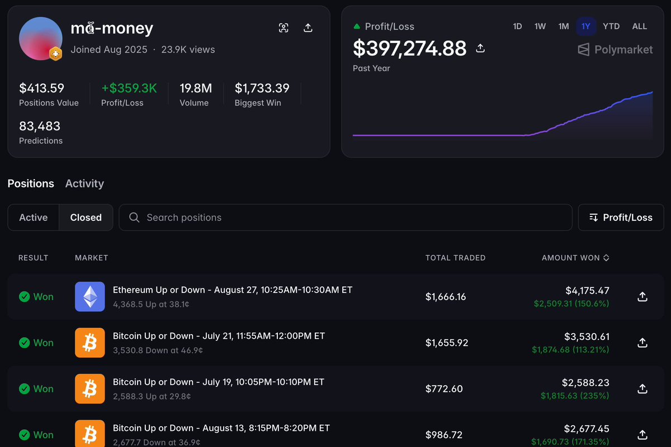Open Ethereum Up or Down August 27 market
This screenshot has width=671, height=447.
[233, 290]
